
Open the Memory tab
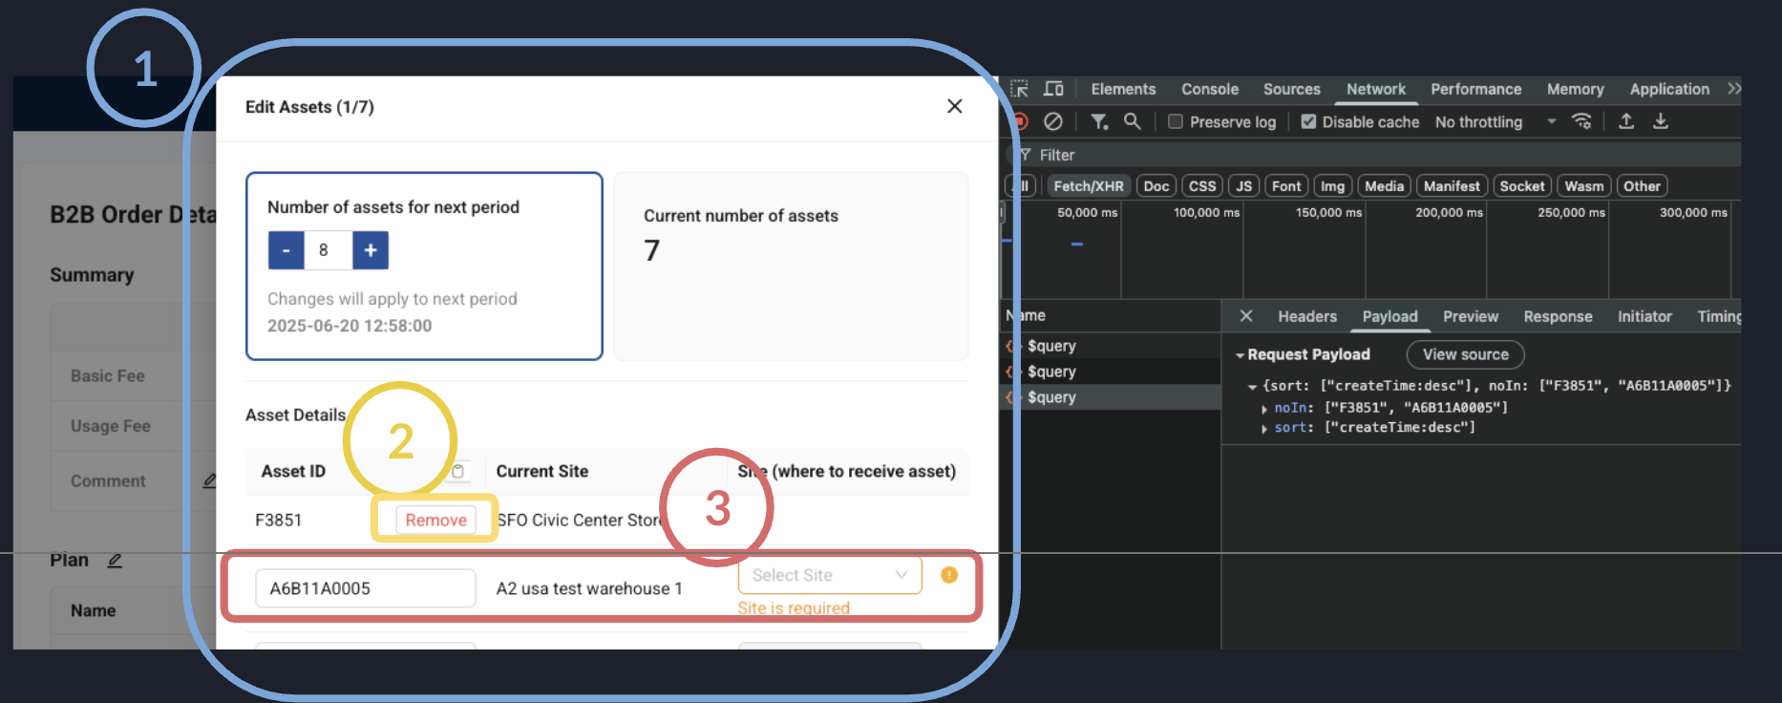pyautogui.click(x=1575, y=89)
